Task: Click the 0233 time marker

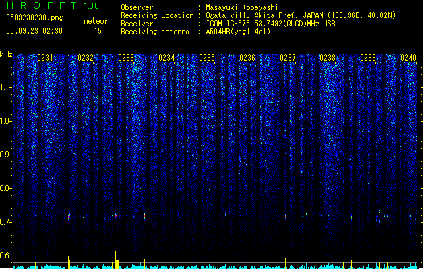Action: [x=126, y=58]
